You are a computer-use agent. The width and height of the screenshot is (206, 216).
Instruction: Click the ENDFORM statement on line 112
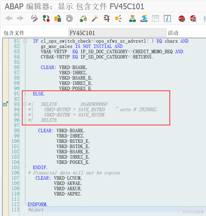37,204
